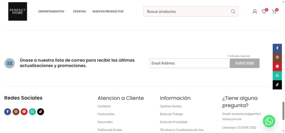
Task: Open the Facturación link
Action: (106, 114)
